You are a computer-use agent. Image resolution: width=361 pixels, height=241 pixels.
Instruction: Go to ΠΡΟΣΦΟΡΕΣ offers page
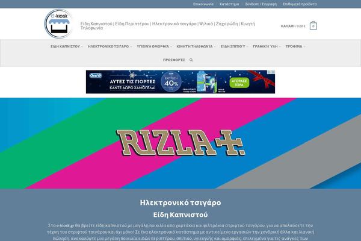click(x=174, y=60)
